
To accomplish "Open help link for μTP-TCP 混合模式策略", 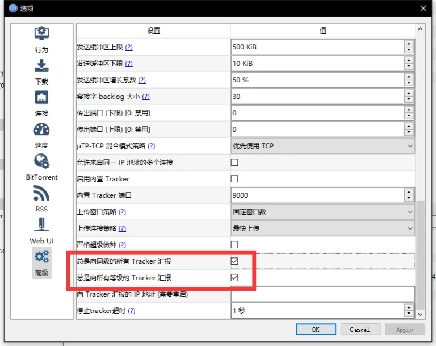I will tap(151, 146).
